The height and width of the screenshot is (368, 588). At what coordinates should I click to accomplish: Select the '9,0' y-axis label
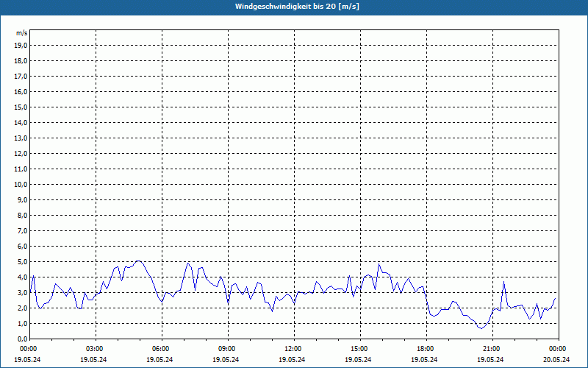[x=23, y=199]
